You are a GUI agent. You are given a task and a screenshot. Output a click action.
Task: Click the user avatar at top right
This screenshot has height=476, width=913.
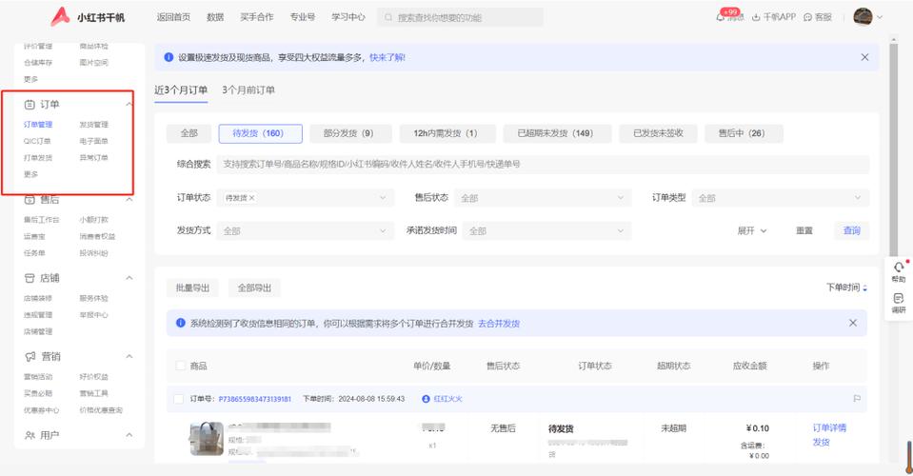click(x=863, y=17)
